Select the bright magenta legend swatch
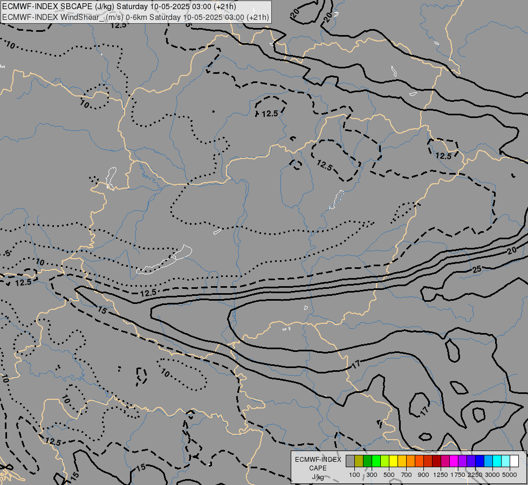 (x=454, y=461)
